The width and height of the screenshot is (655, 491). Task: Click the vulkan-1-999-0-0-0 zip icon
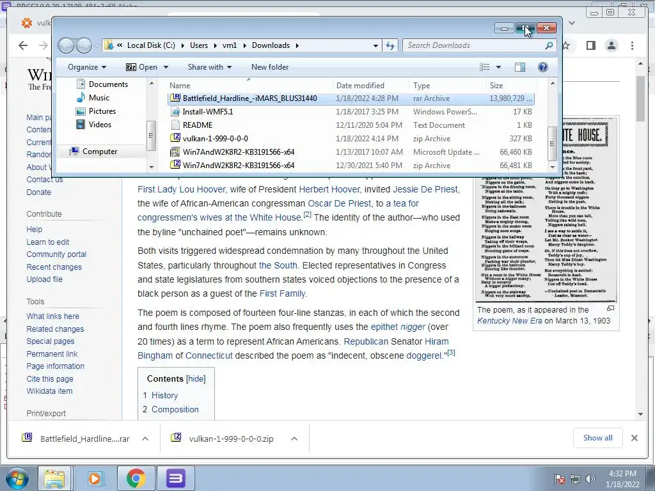click(175, 138)
